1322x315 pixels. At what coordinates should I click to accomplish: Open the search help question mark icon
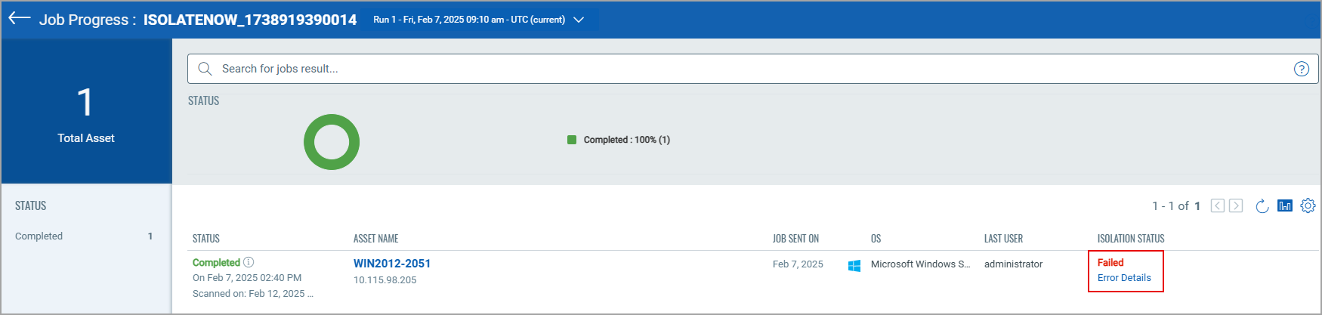pos(1301,69)
